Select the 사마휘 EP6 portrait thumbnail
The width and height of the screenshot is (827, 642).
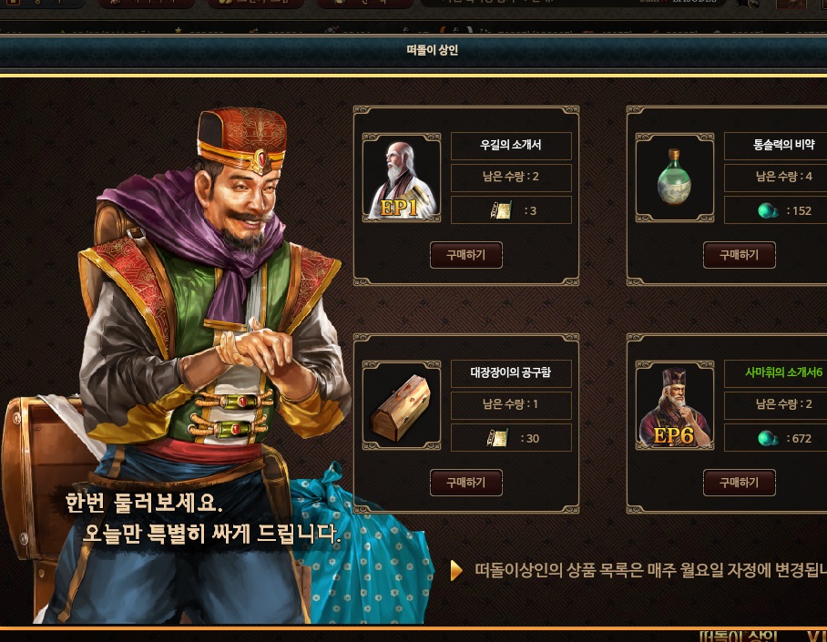click(675, 405)
